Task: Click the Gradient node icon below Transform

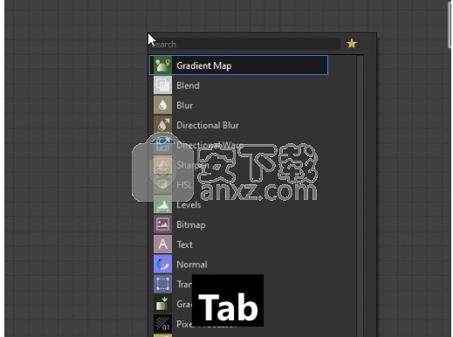Action: (x=162, y=304)
